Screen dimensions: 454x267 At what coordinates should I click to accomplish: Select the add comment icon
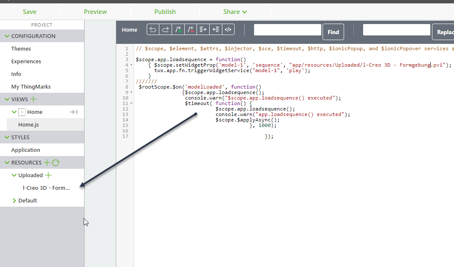(x=178, y=29)
